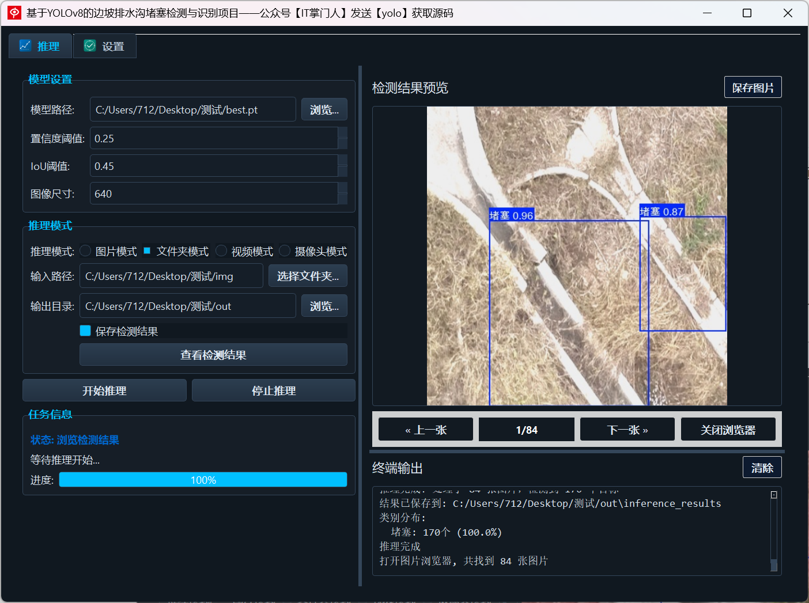
Task: Click the green check icon on 设置 tab
Action: [89, 45]
